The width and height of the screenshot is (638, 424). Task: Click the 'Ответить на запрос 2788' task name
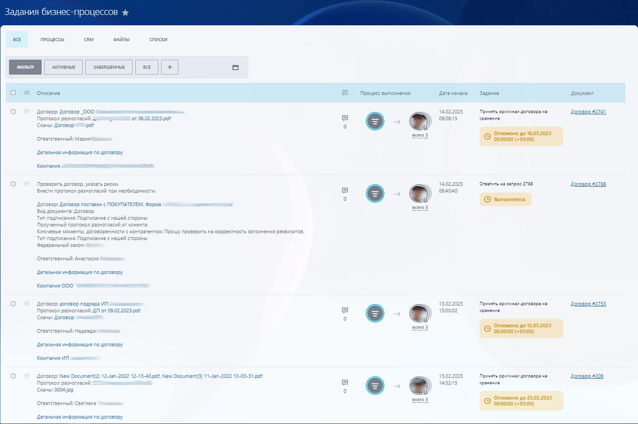click(x=506, y=184)
